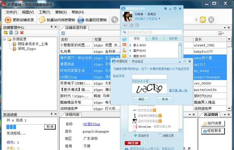Open the address bar dropdown arrow in toolbar
234x150 pixels.
(x=196, y=20)
